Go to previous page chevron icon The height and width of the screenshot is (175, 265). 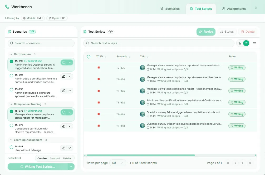coord(235,163)
